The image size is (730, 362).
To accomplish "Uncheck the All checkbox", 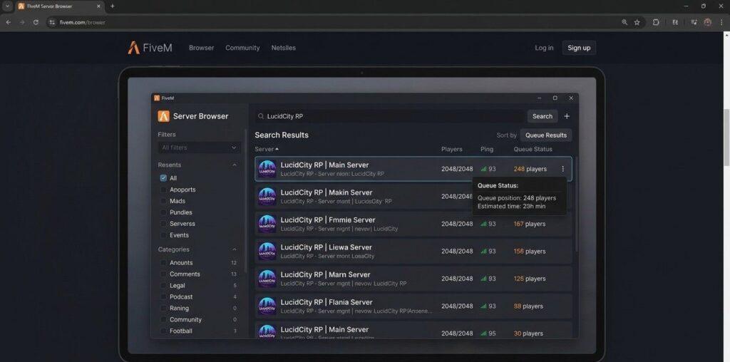I will pos(163,178).
